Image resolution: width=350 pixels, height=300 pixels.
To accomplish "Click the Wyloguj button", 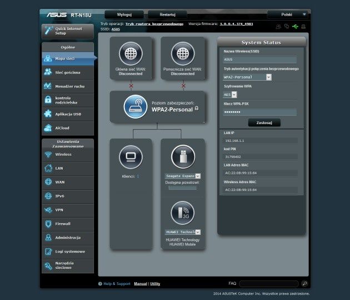I will coord(124,14).
